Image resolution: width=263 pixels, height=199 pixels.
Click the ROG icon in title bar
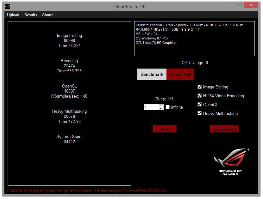[8, 6]
